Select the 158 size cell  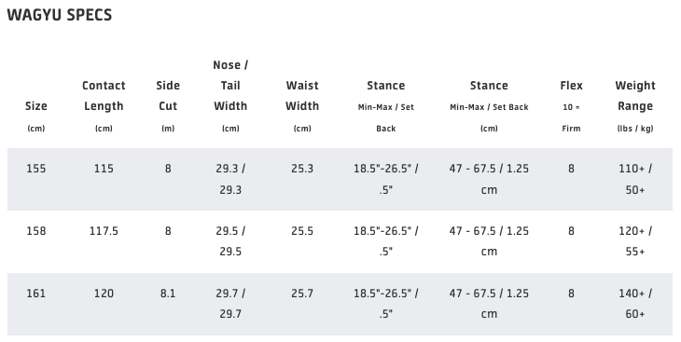36,231
